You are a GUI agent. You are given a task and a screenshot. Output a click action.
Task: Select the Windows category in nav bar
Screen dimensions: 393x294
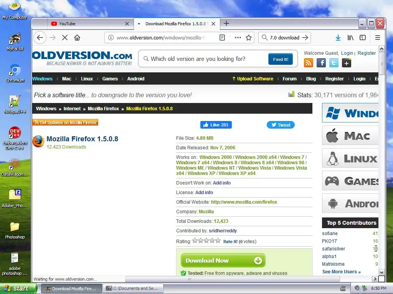[x=42, y=79]
